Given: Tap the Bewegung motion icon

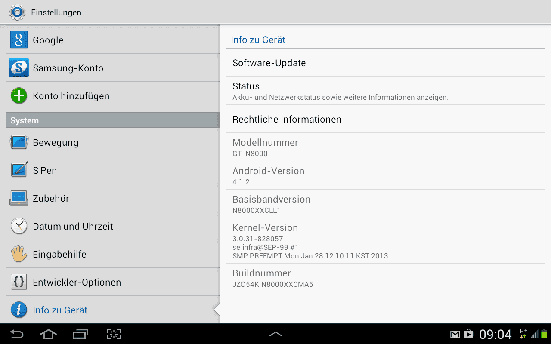Looking at the screenshot, I should pos(19,142).
